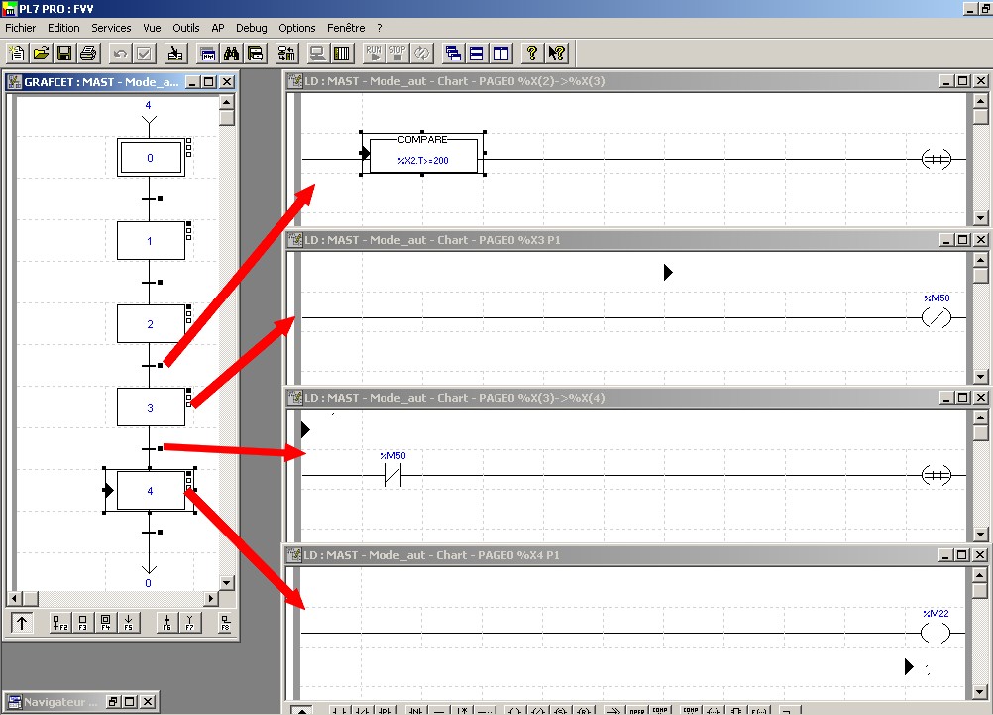Select the Grafcet up-arrow selection tool
This screenshot has width=993, height=715.
[22, 623]
